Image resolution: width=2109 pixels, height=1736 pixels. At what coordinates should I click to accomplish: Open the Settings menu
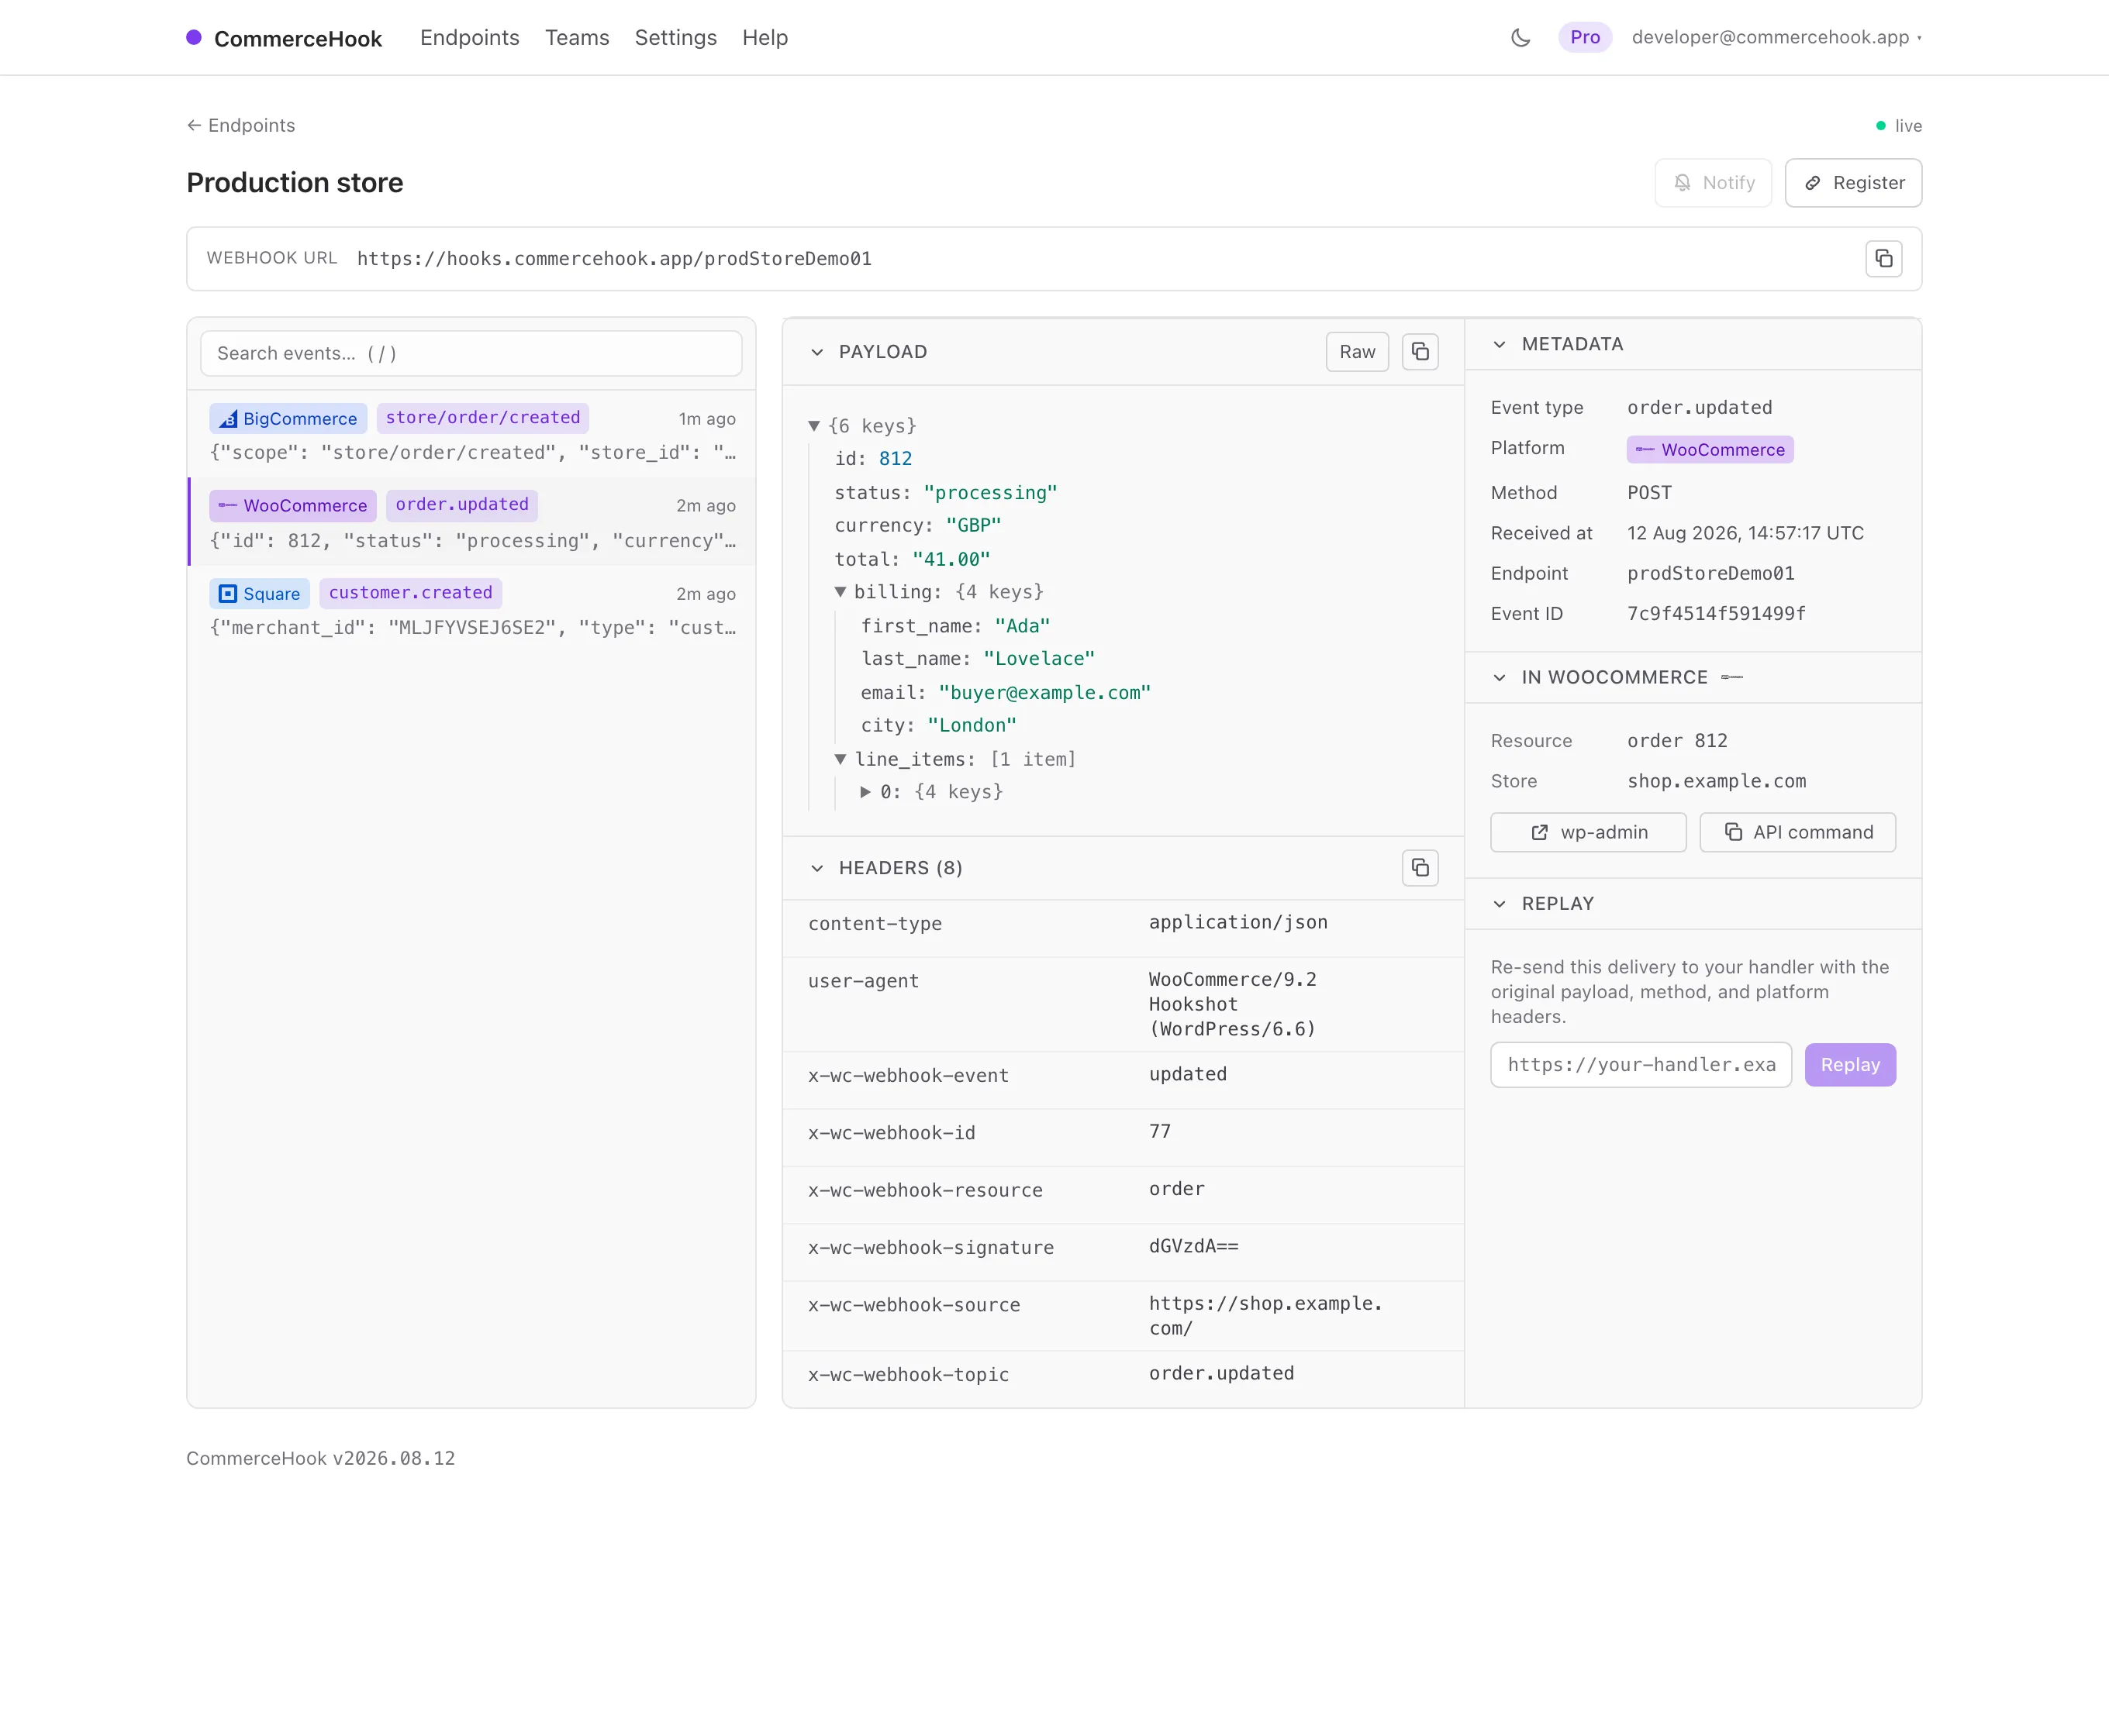coord(675,38)
